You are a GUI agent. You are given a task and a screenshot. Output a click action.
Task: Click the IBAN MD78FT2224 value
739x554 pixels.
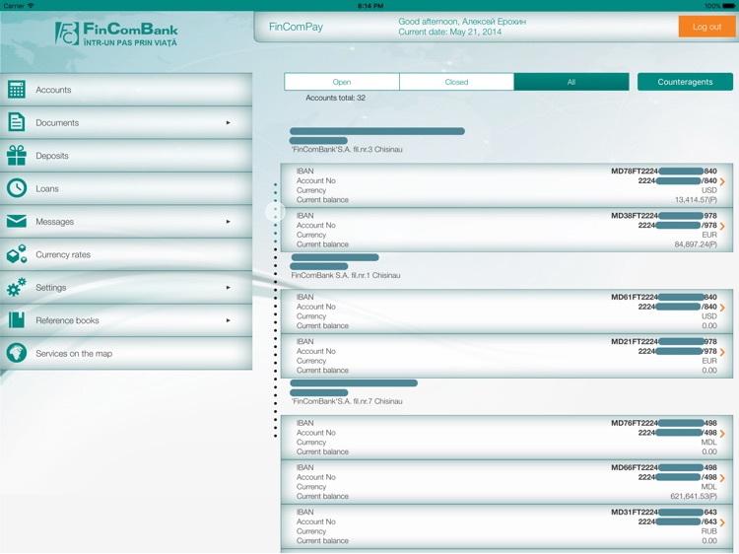663,172
